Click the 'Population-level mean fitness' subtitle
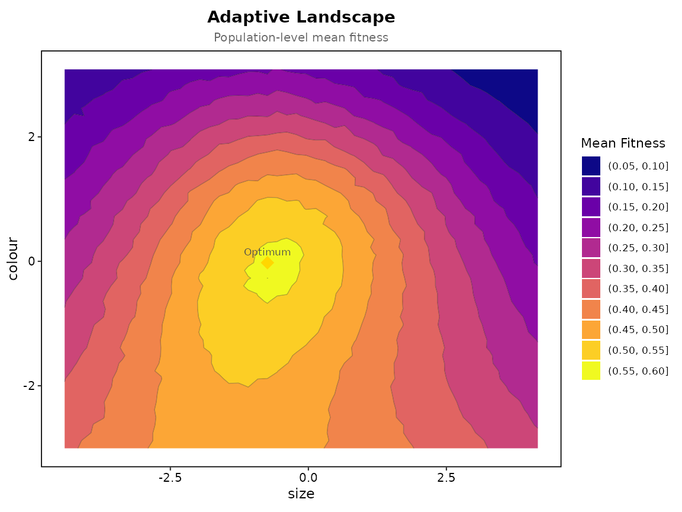This screenshot has width=682, height=512. coord(301,37)
